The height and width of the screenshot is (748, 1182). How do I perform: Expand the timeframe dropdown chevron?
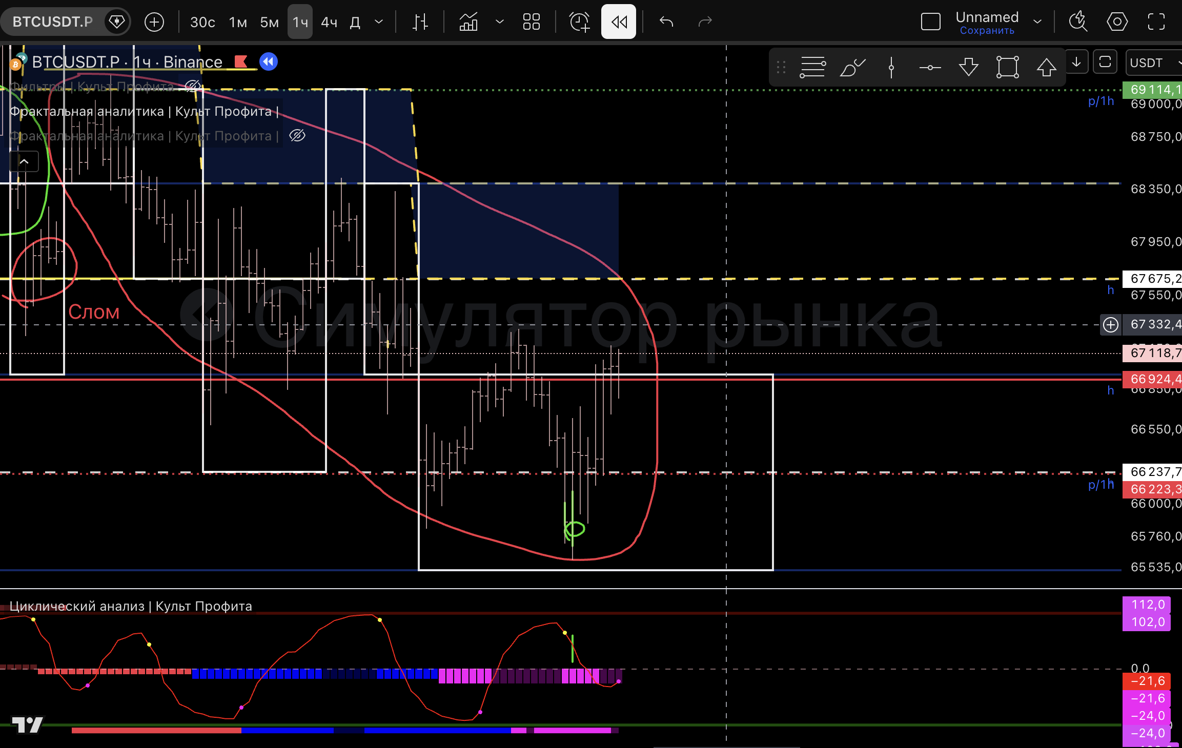pos(379,22)
